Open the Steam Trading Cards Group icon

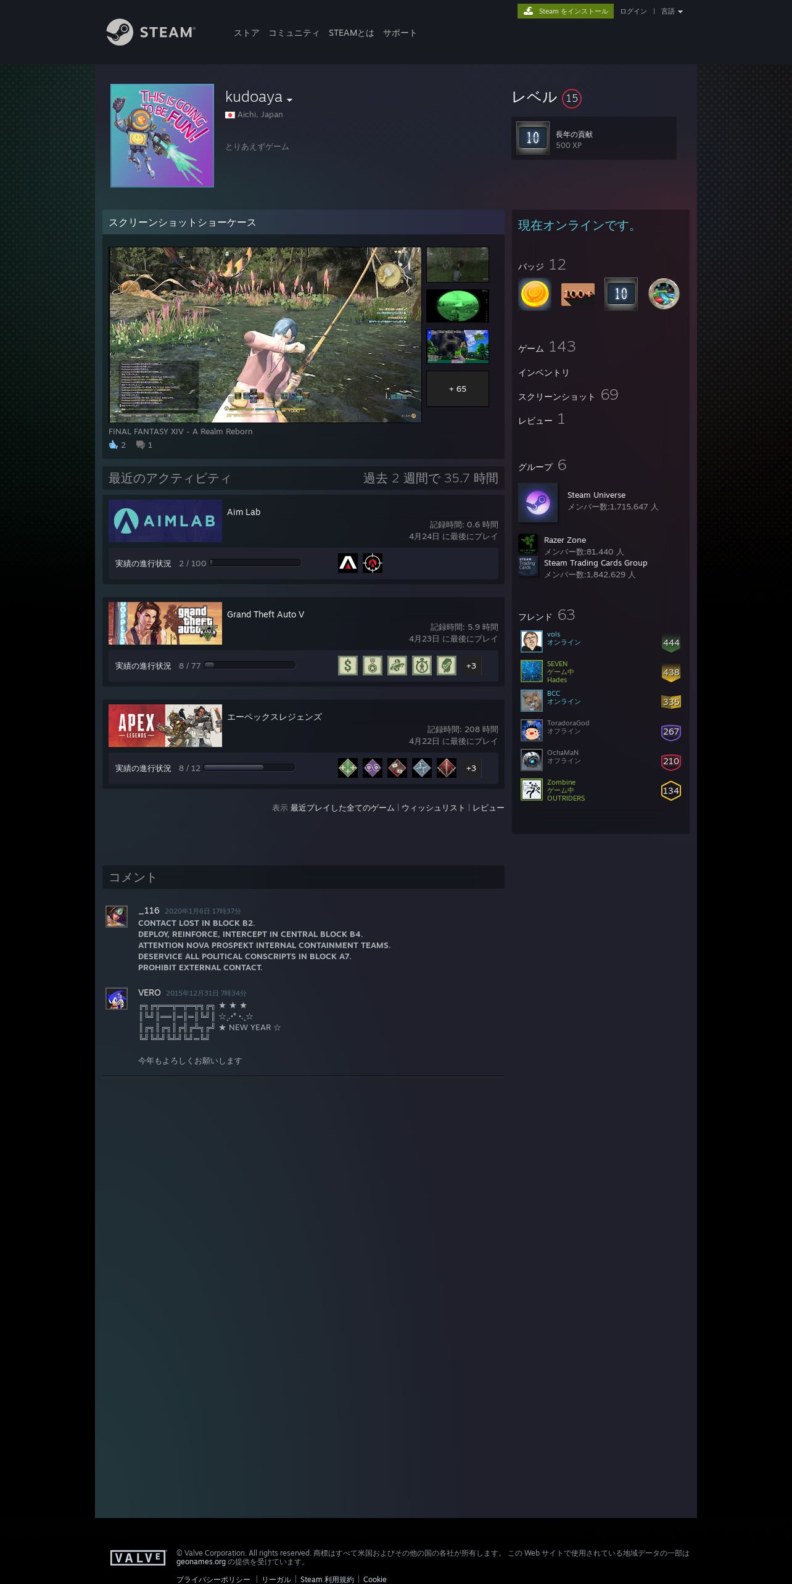[x=528, y=566]
